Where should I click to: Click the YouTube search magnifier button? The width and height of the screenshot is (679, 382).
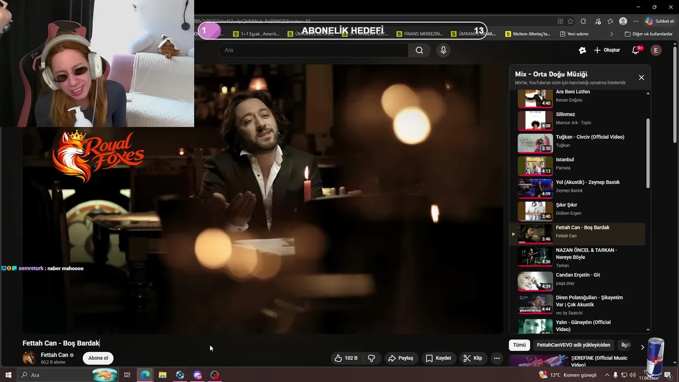pos(420,50)
